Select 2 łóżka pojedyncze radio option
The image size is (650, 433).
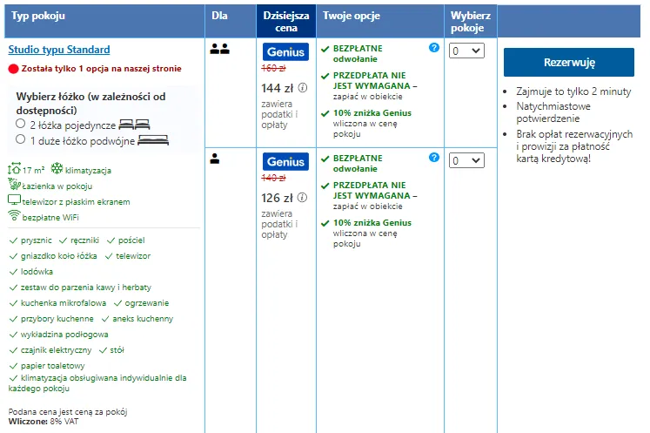[20, 124]
